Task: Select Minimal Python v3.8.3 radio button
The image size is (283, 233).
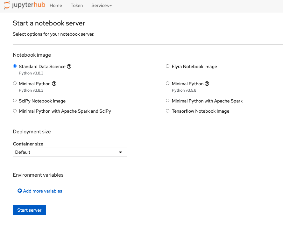Action: [x=15, y=83]
